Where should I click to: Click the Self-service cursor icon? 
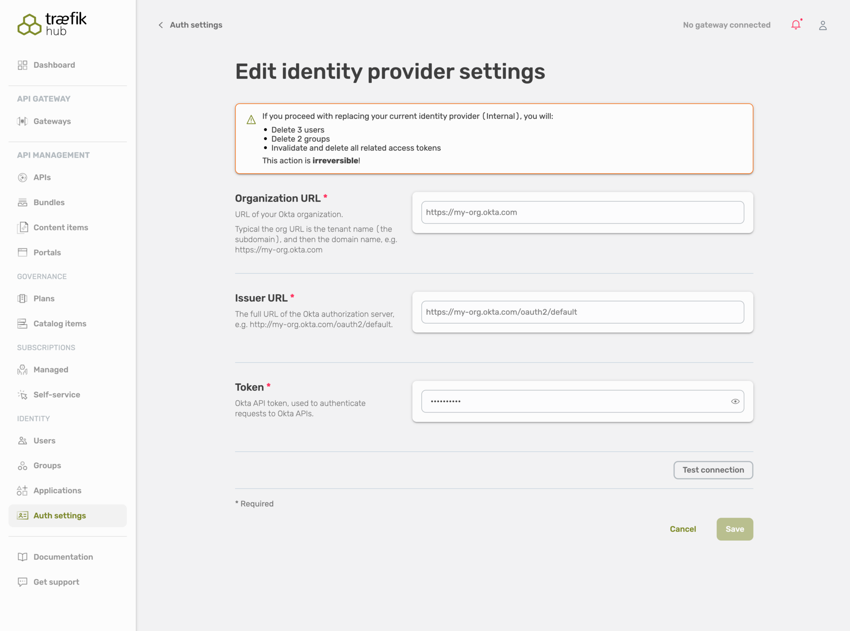tap(23, 395)
